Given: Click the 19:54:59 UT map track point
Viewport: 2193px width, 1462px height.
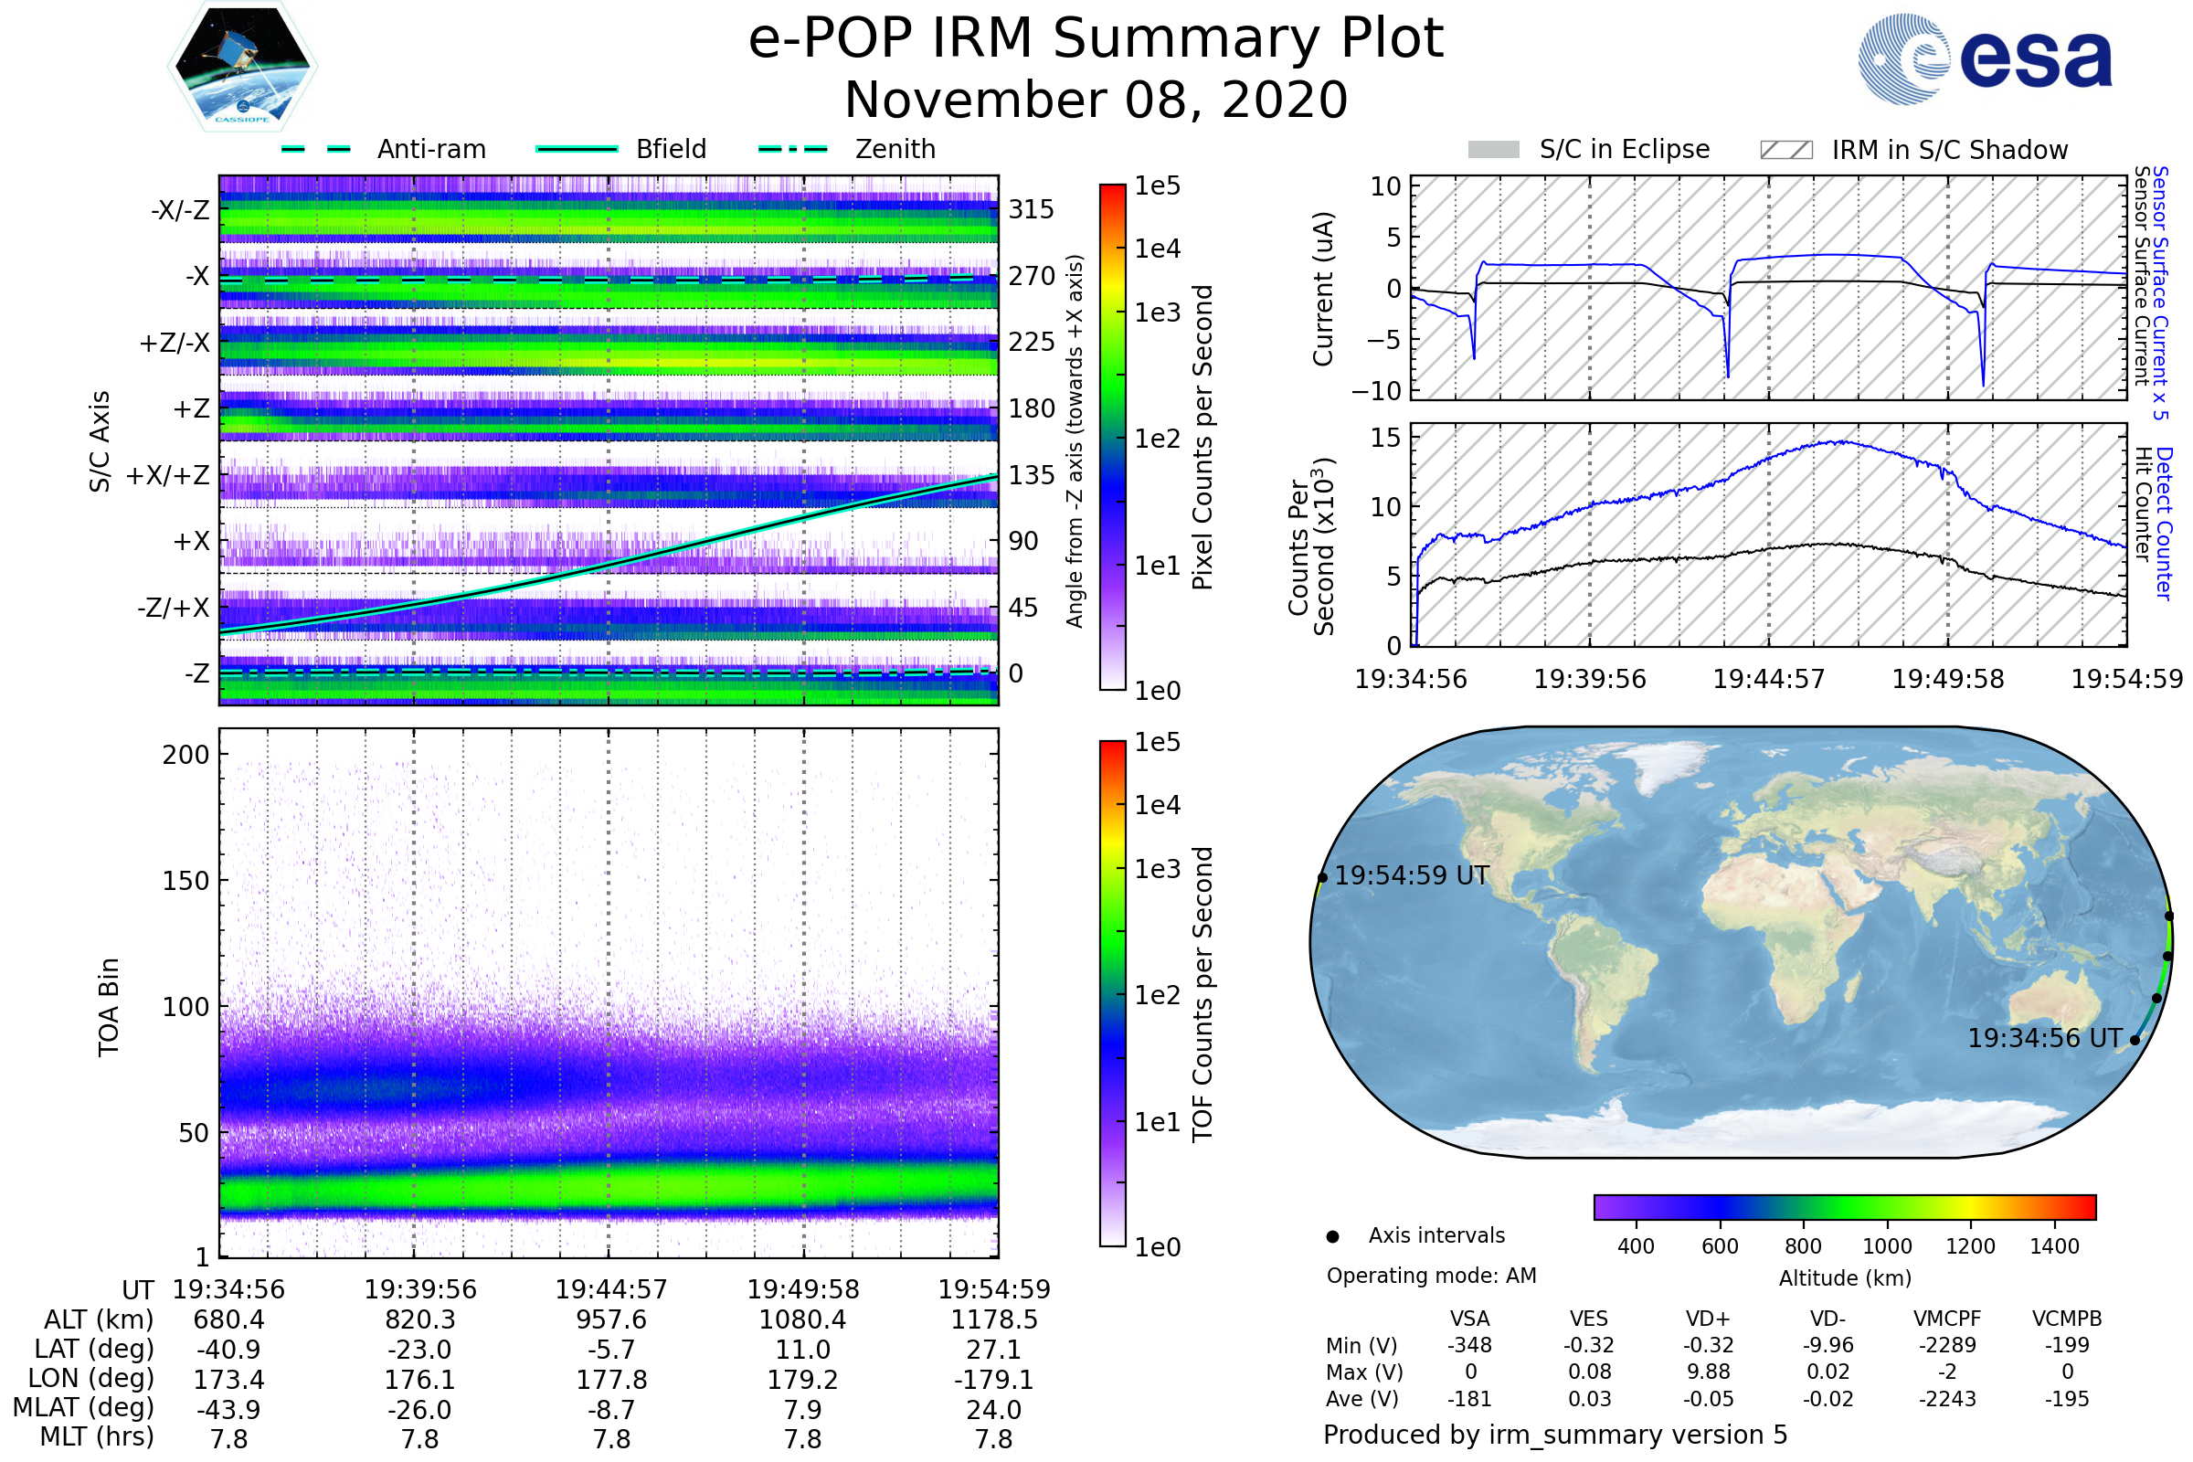Looking at the screenshot, I should (x=1322, y=877).
